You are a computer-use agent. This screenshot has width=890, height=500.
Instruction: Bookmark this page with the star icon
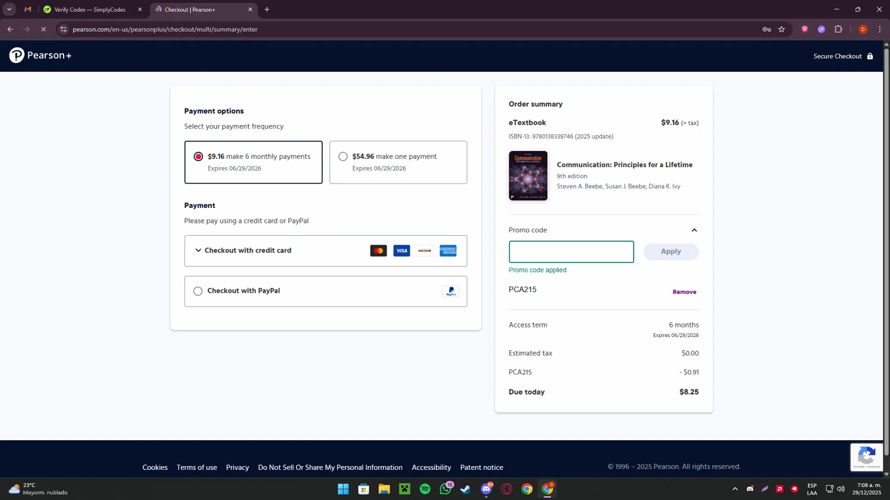(781, 29)
